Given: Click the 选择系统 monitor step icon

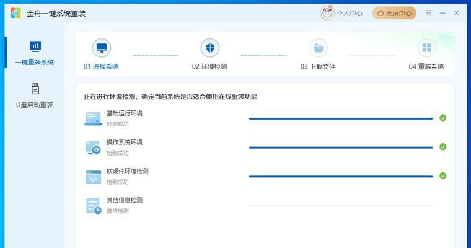Looking at the screenshot, I should click(x=102, y=48).
